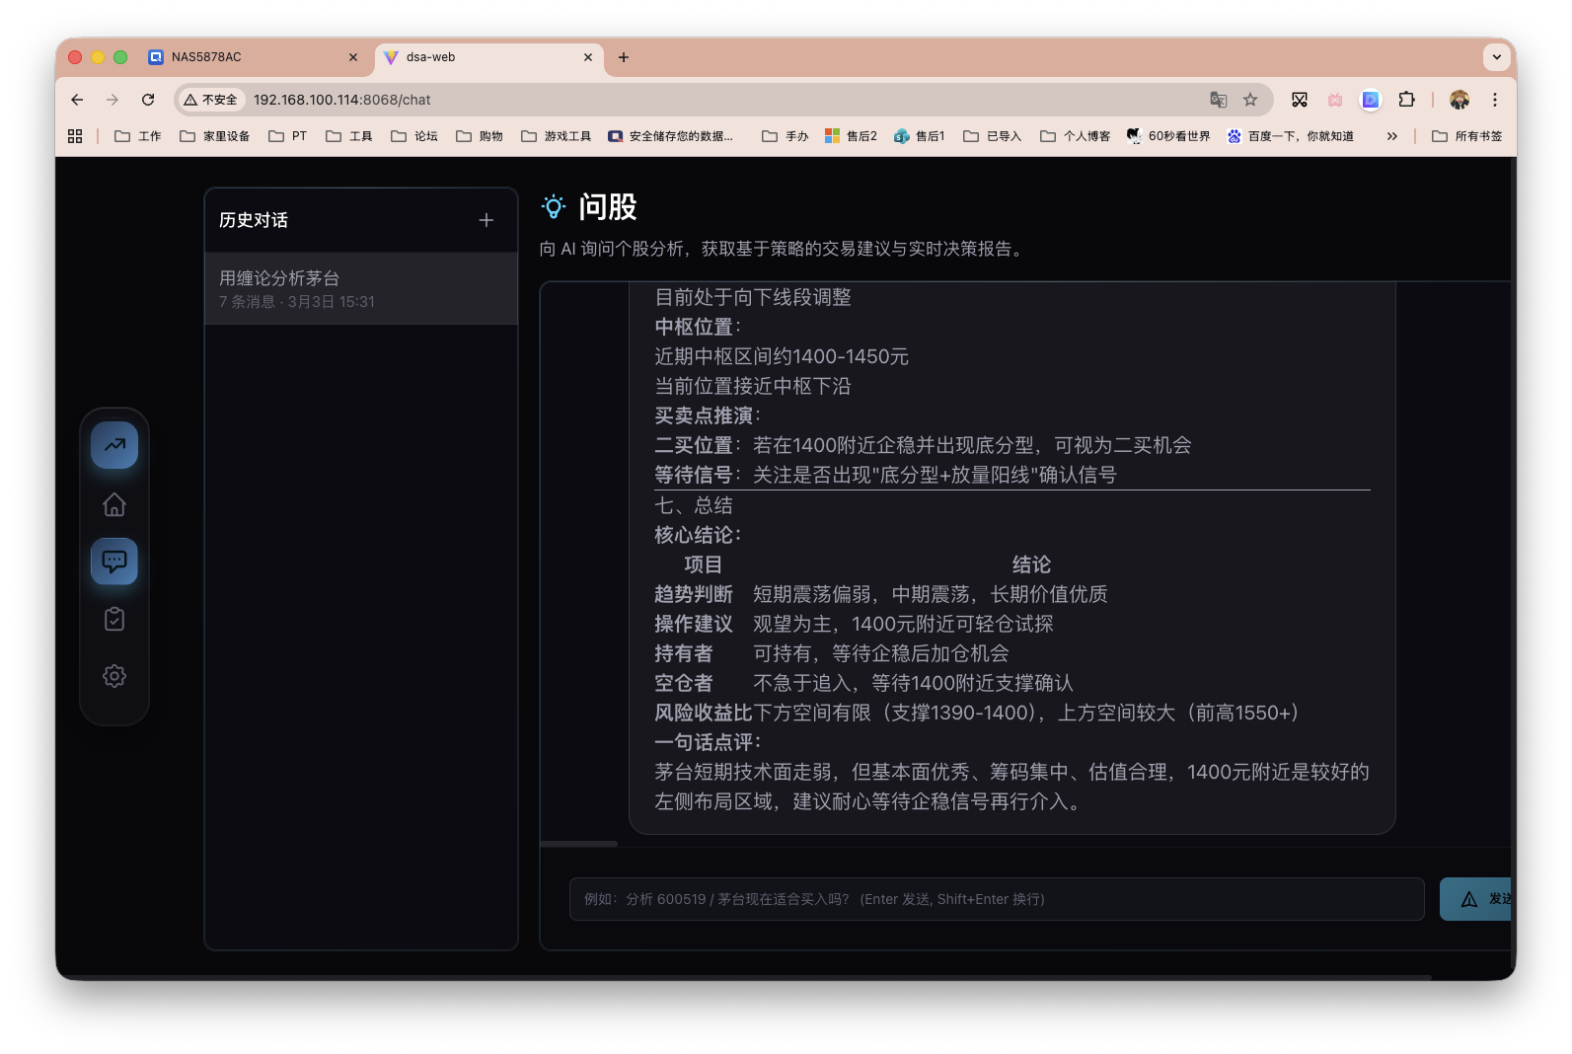Viewport: 1572px width, 1054px height.
Task: Open the apps grid in bookmarks bar
Action: (x=75, y=136)
